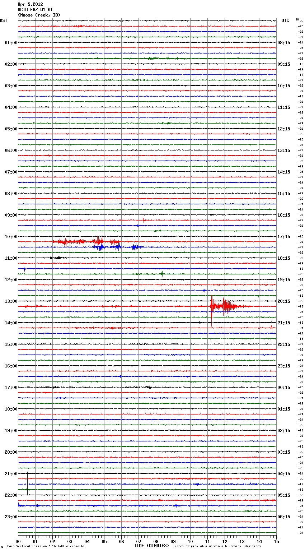This screenshot has height=551, width=305.
Task: Select the 02:00 MST row label
Action: click(11, 64)
